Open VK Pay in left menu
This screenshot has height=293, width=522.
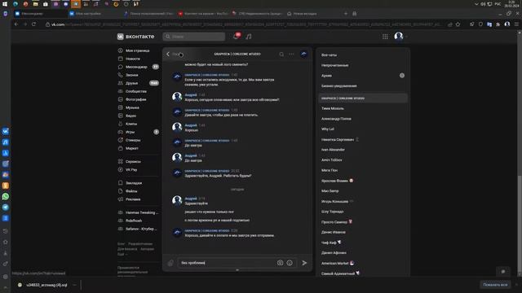click(x=131, y=170)
